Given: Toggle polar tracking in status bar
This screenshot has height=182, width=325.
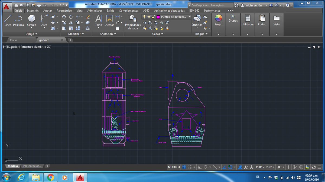Looking at the screenshot, I should 206,167.
